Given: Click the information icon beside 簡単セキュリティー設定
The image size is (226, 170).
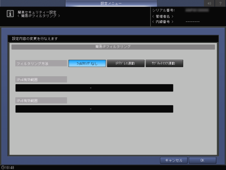Looking at the screenshot, I should pyautogui.click(x=10, y=14).
